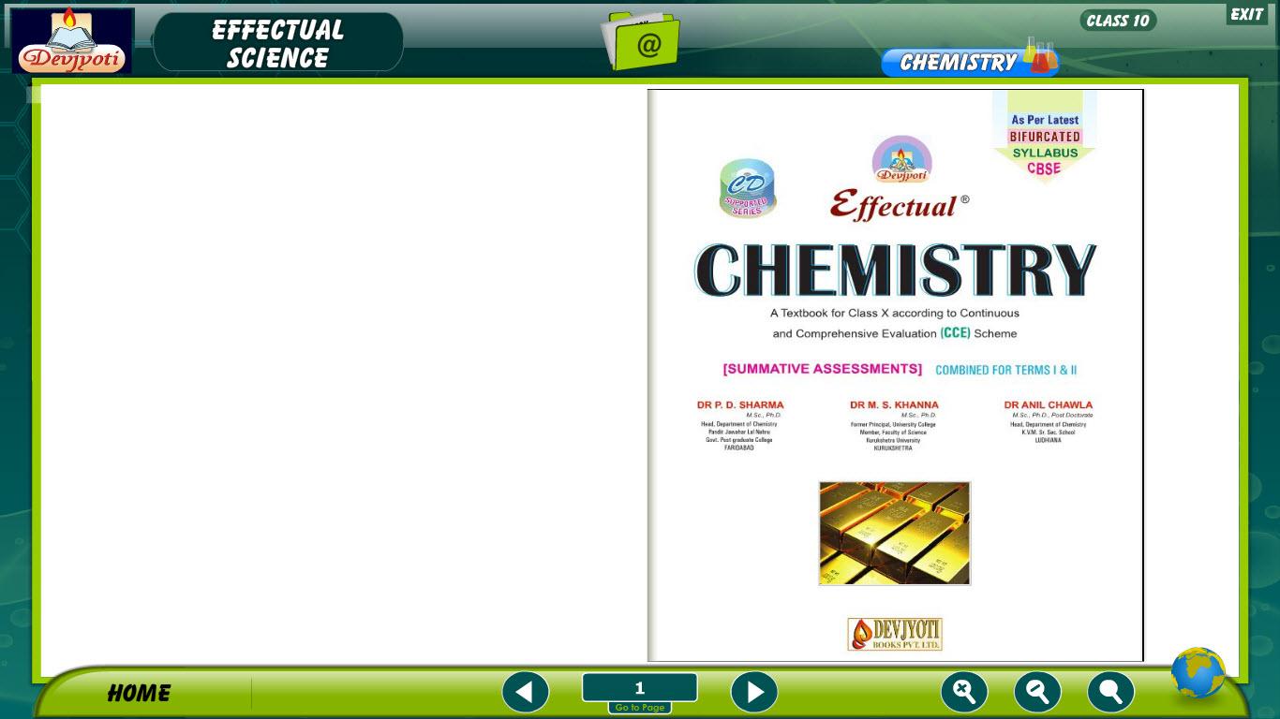Click the Effectual script title on the cover
This screenshot has width=1280, height=719.
tap(899, 206)
